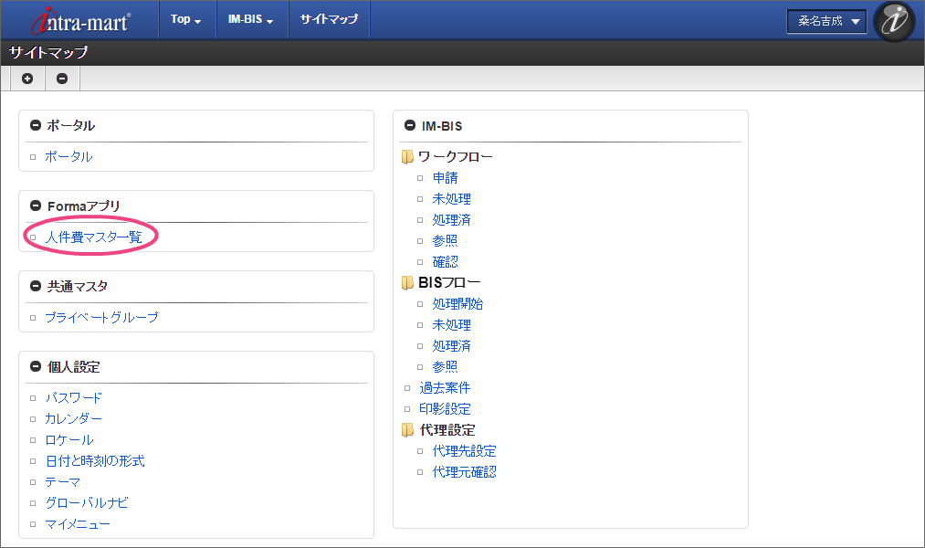925x548 pixels.
Task: Open the グローバルナビ link
Action: [x=87, y=503]
